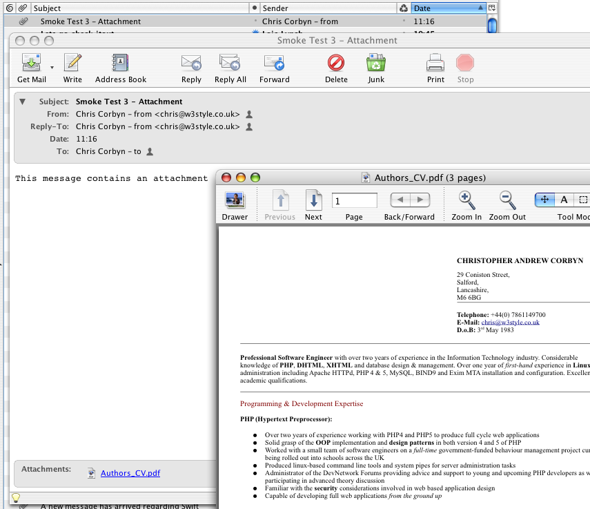
Task: Open the Address Book
Action: (x=121, y=64)
